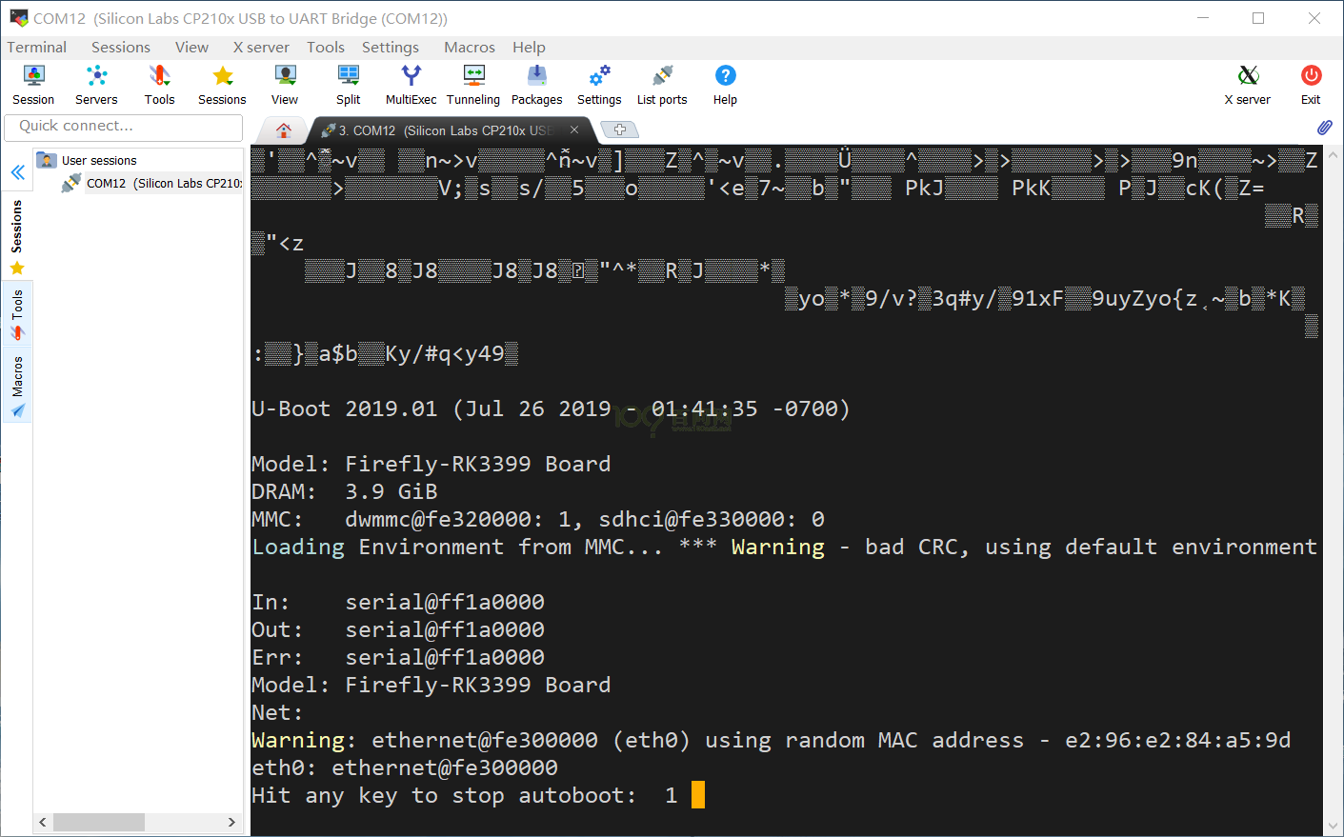This screenshot has width=1344, height=837.
Task: Open the Tunneling manager
Action: point(473,85)
